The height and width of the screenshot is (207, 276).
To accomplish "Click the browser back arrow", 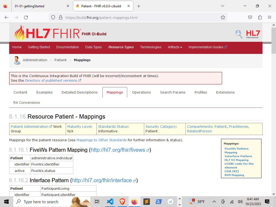I will pos(6,18).
